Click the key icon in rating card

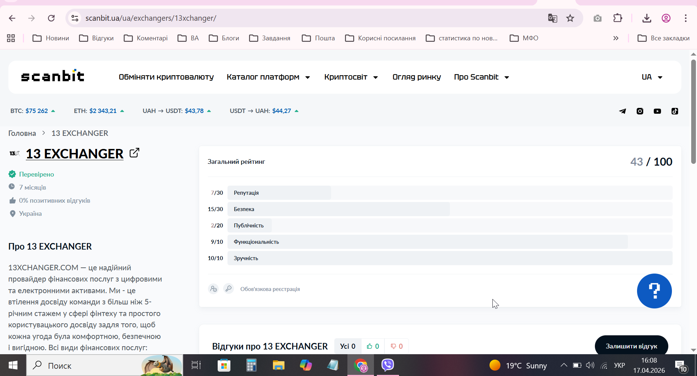pyautogui.click(x=229, y=289)
